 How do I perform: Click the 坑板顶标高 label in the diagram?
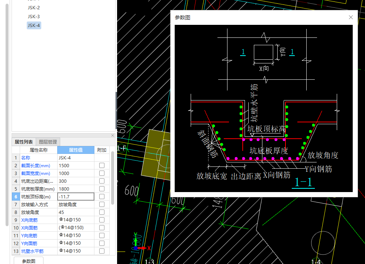pyautogui.click(x=266, y=129)
